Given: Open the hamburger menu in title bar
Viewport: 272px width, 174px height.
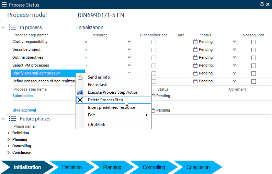Looking at the screenshot, I should pos(4,5).
